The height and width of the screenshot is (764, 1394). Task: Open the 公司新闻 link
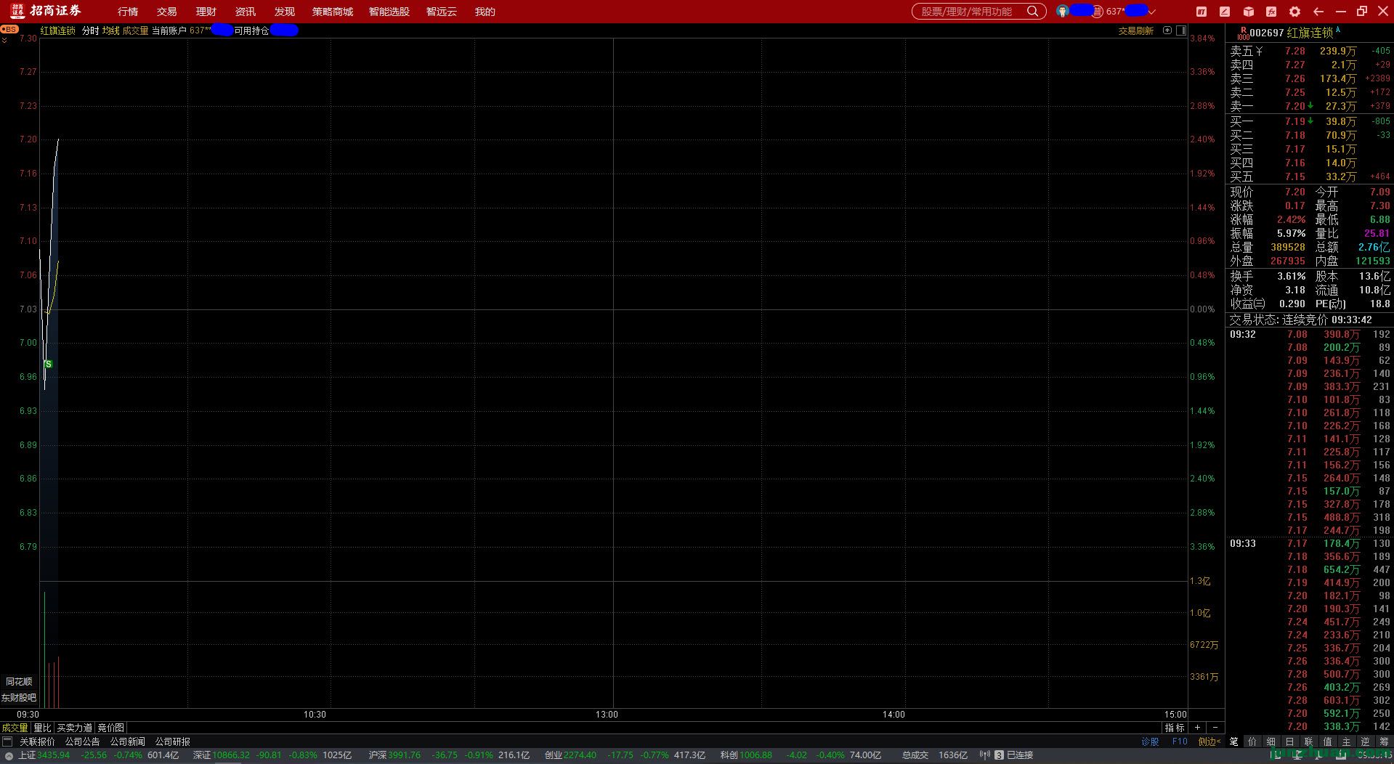(x=128, y=741)
